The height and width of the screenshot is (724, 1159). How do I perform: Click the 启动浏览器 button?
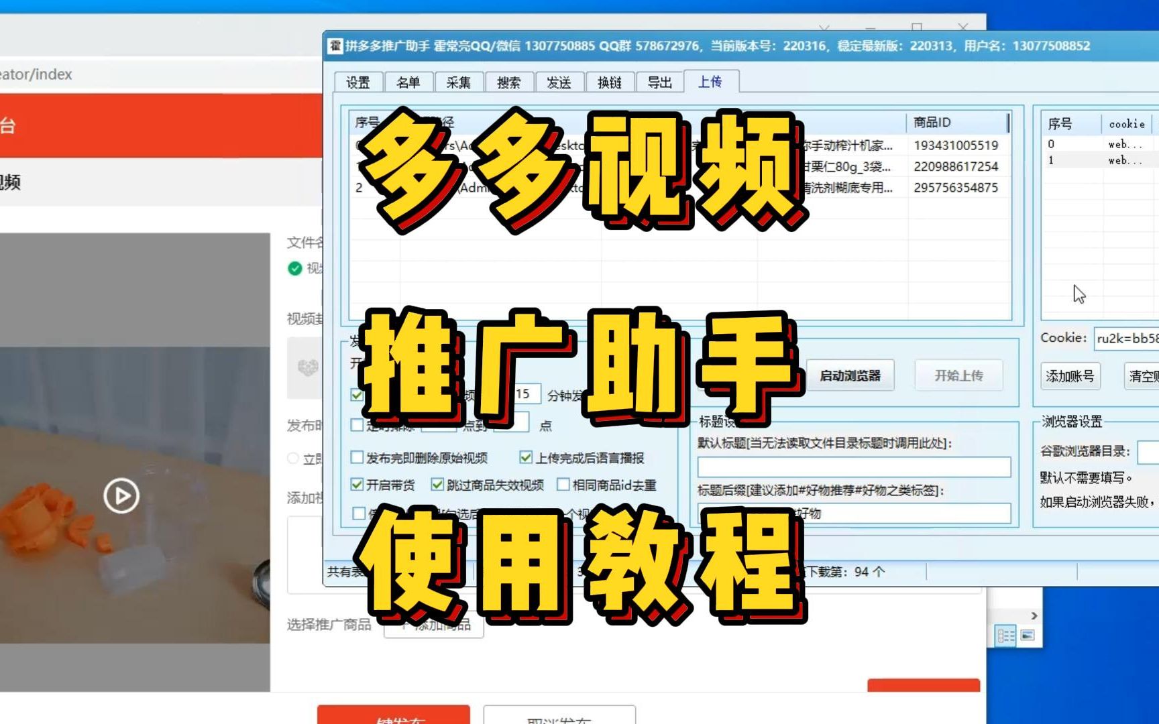point(850,375)
